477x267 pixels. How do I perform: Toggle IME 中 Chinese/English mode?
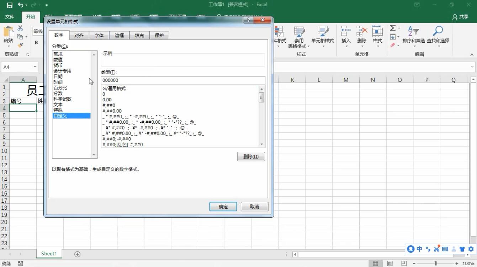tap(419, 249)
